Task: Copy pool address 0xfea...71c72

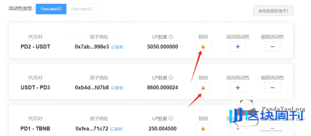Action: pos(117,129)
